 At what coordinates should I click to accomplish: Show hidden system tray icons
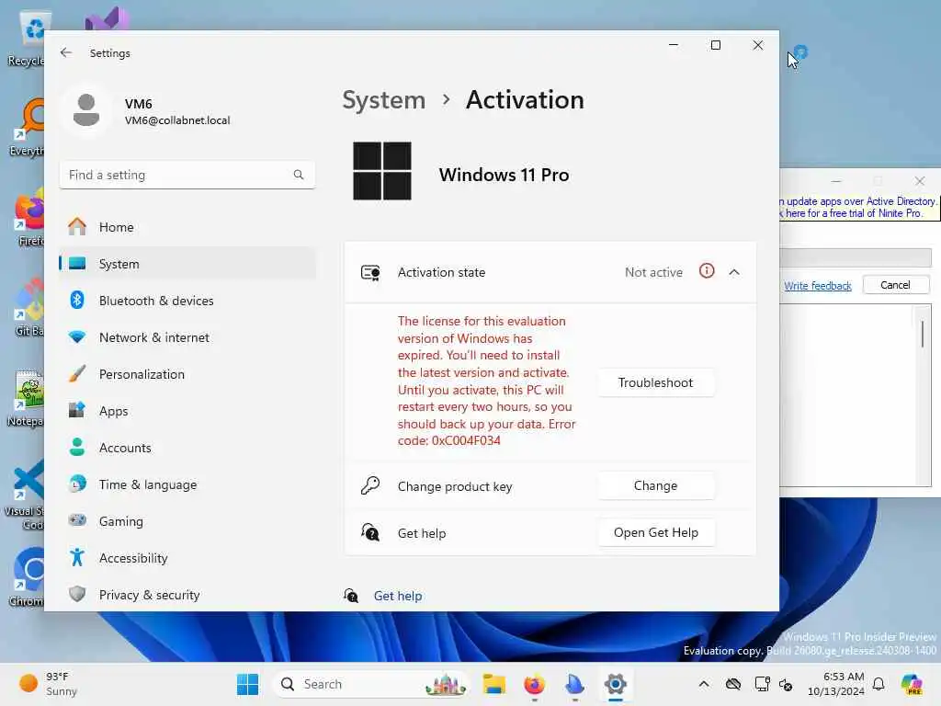click(704, 684)
